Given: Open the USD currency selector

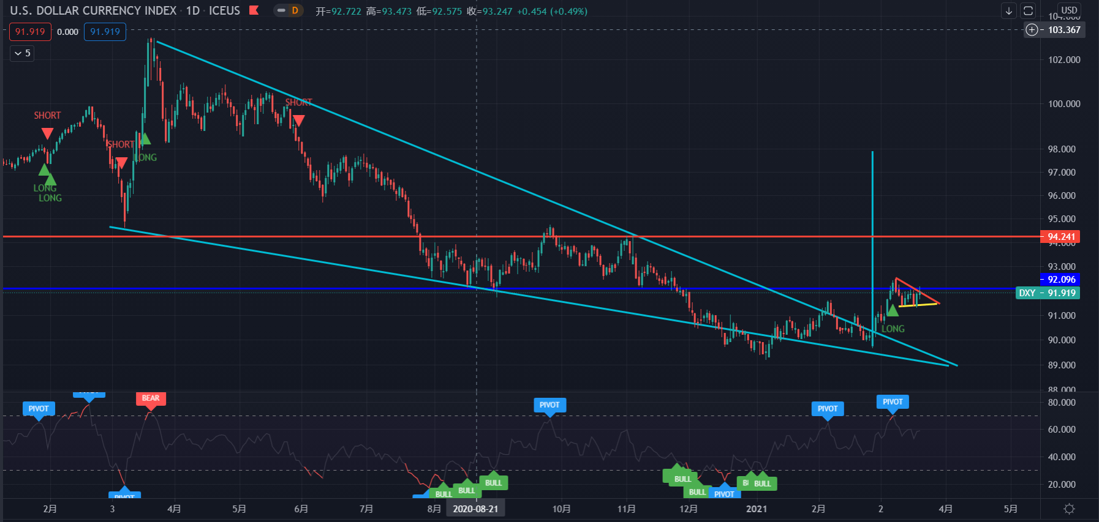Looking at the screenshot, I should pos(1069,10).
